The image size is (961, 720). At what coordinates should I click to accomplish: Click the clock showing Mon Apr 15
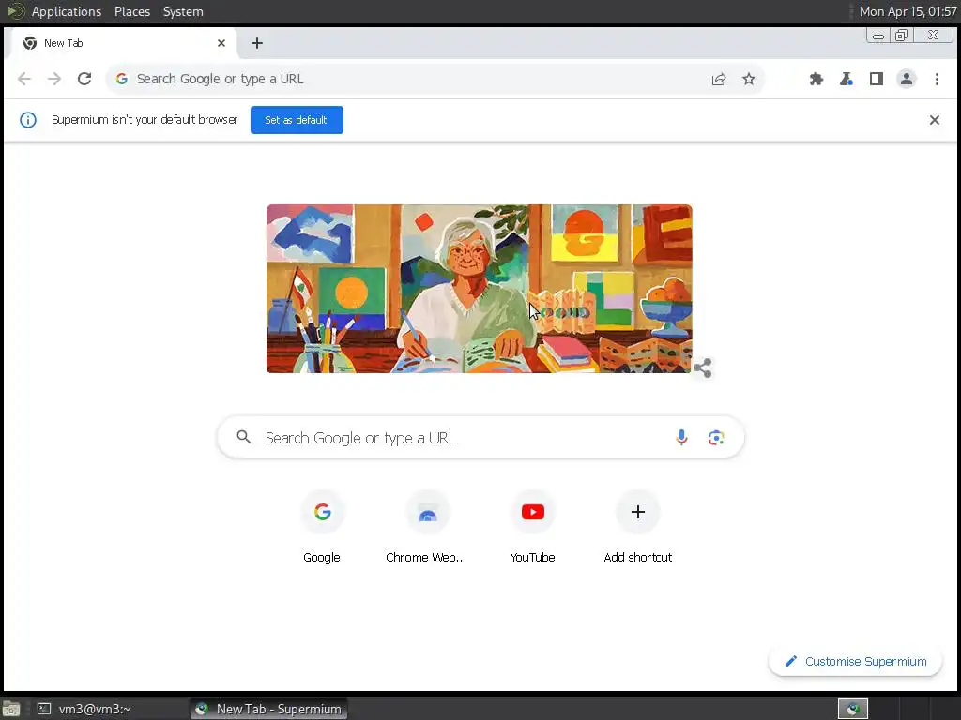[x=908, y=11]
